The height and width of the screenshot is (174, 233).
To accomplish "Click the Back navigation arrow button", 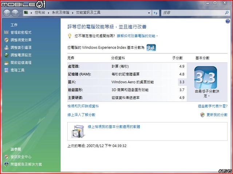I will (x=7, y=13).
